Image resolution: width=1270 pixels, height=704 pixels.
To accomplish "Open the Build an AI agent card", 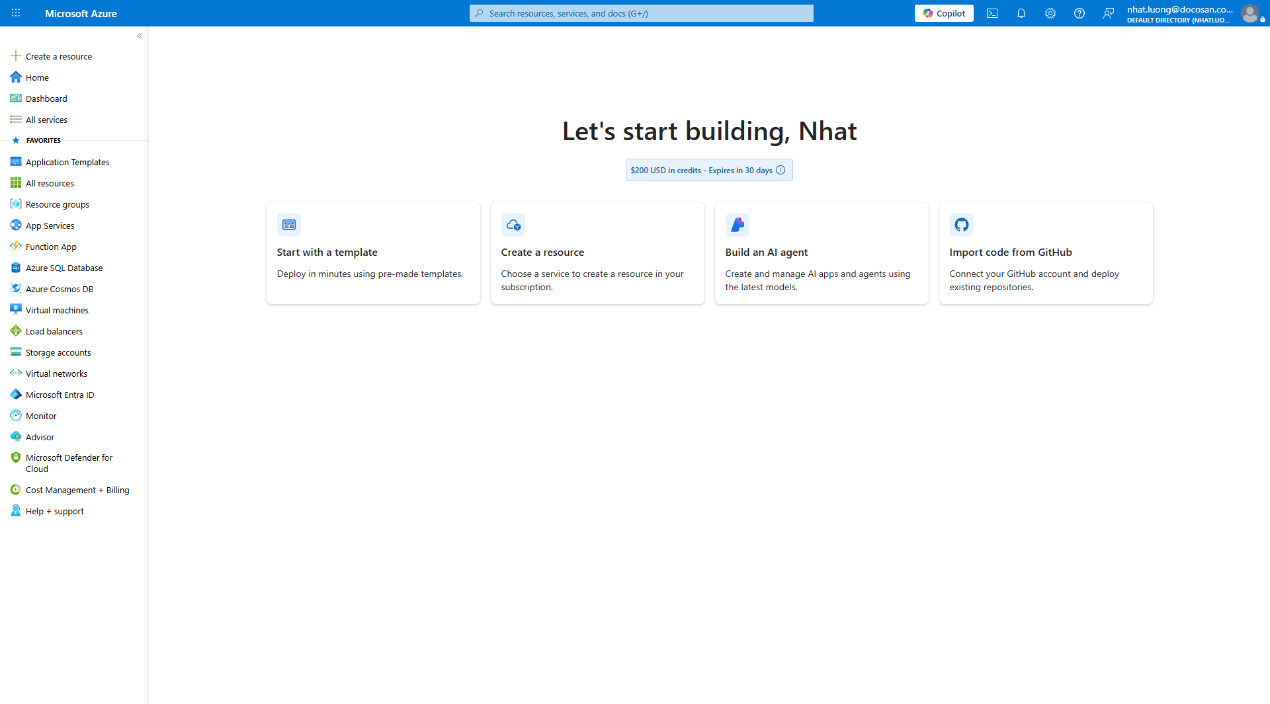I will pyautogui.click(x=822, y=253).
